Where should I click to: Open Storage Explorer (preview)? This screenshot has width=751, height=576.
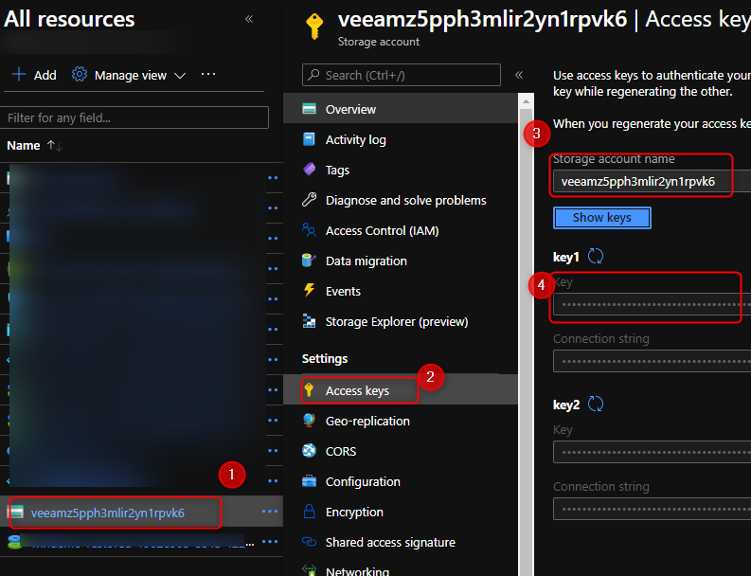point(396,321)
